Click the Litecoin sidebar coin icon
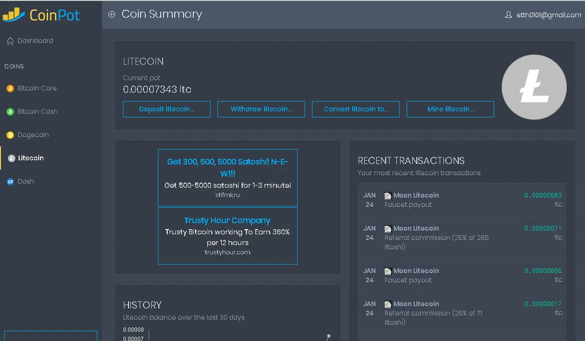585x341 pixels. 12,158
